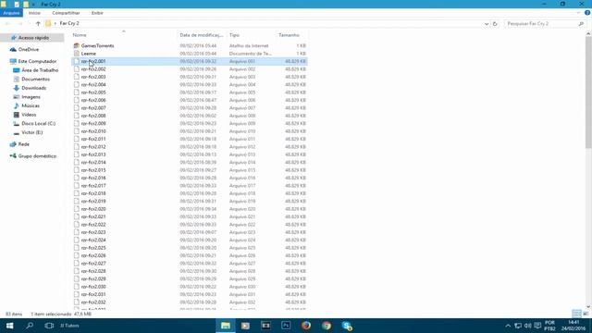The image size is (592, 333).
Task: Sort by the Nome column header
Action: coord(80,35)
